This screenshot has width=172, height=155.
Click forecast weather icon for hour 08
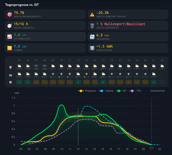coord(45,66)
